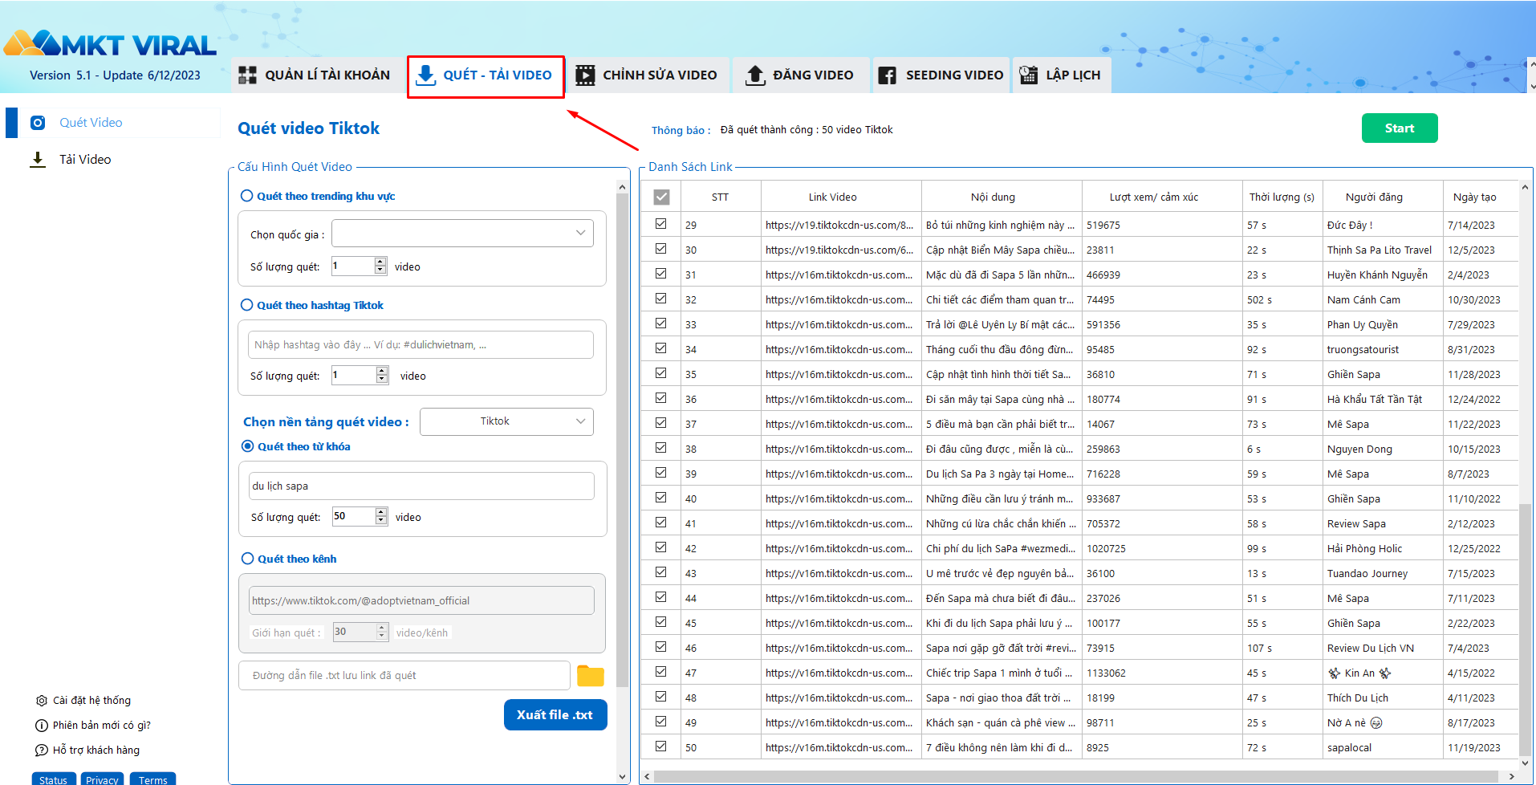Image resolution: width=1536 pixels, height=785 pixels.
Task: Open Phiên bản mới có gì link
Action: (x=102, y=726)
